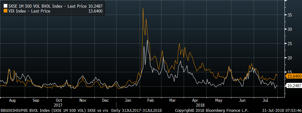
Task: Click the Aug month on the time axis
Action: (12, 100)
